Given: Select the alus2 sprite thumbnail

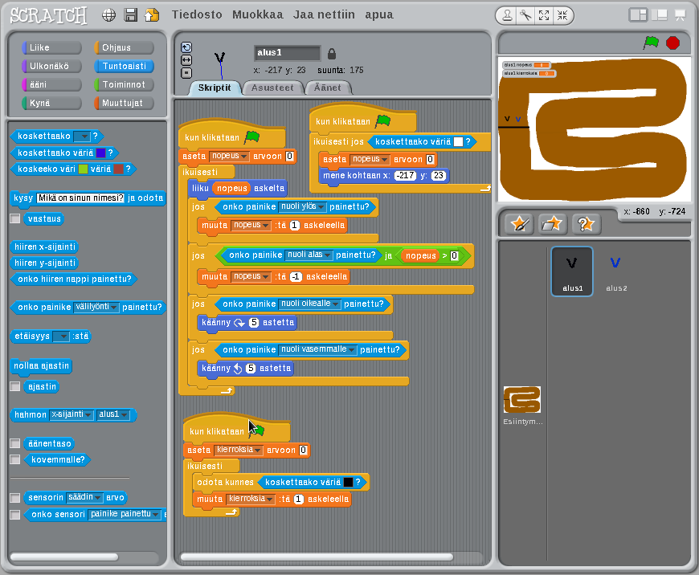Looking at the screenshot, I should [x=616, y=271].
